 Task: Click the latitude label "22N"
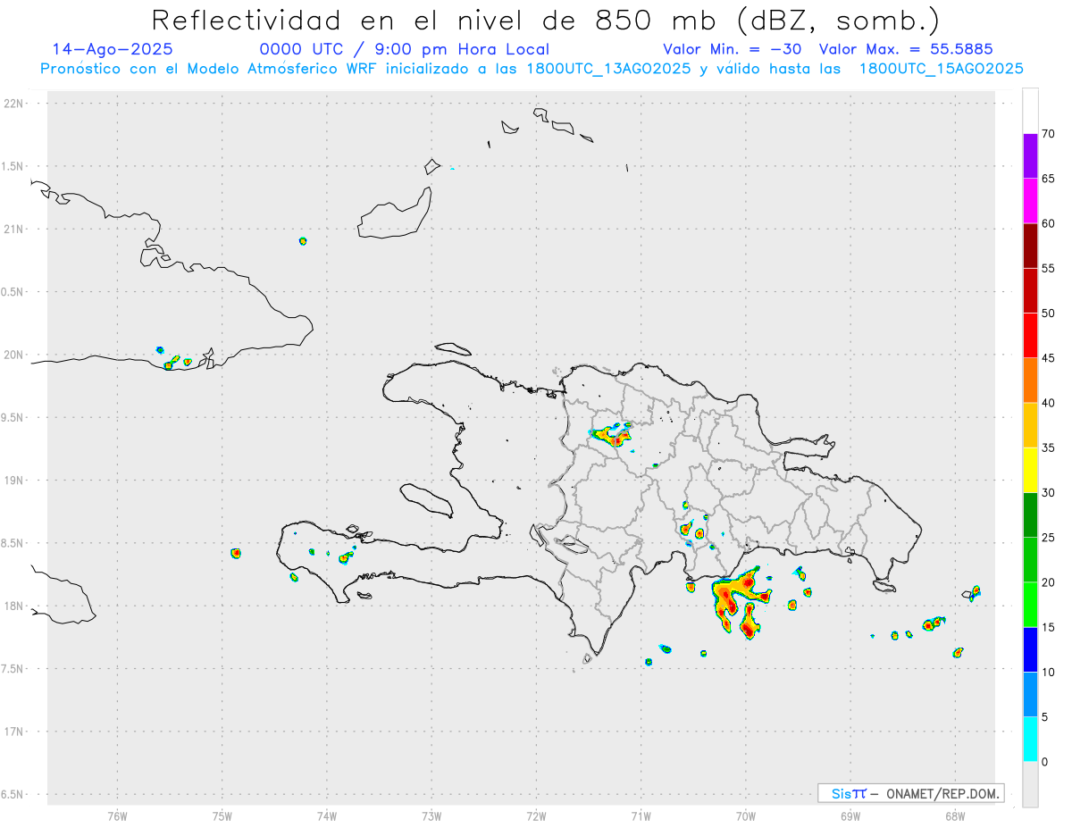pyautogui.click(x=14, y=103)
